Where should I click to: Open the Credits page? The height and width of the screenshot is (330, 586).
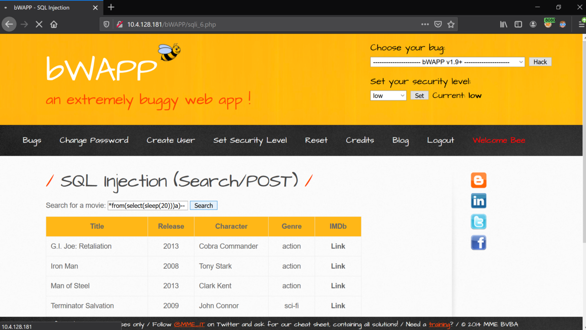point(360,140)
